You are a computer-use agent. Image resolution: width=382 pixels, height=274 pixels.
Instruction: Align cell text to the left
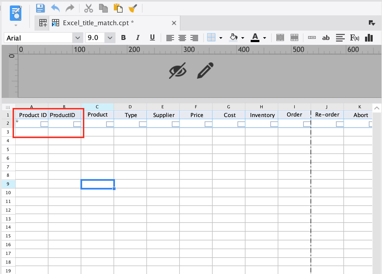(x=170, y=38)
